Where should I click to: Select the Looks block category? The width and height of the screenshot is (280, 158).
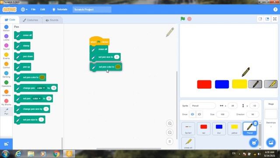pyautogui.click(x=6, y=37)
